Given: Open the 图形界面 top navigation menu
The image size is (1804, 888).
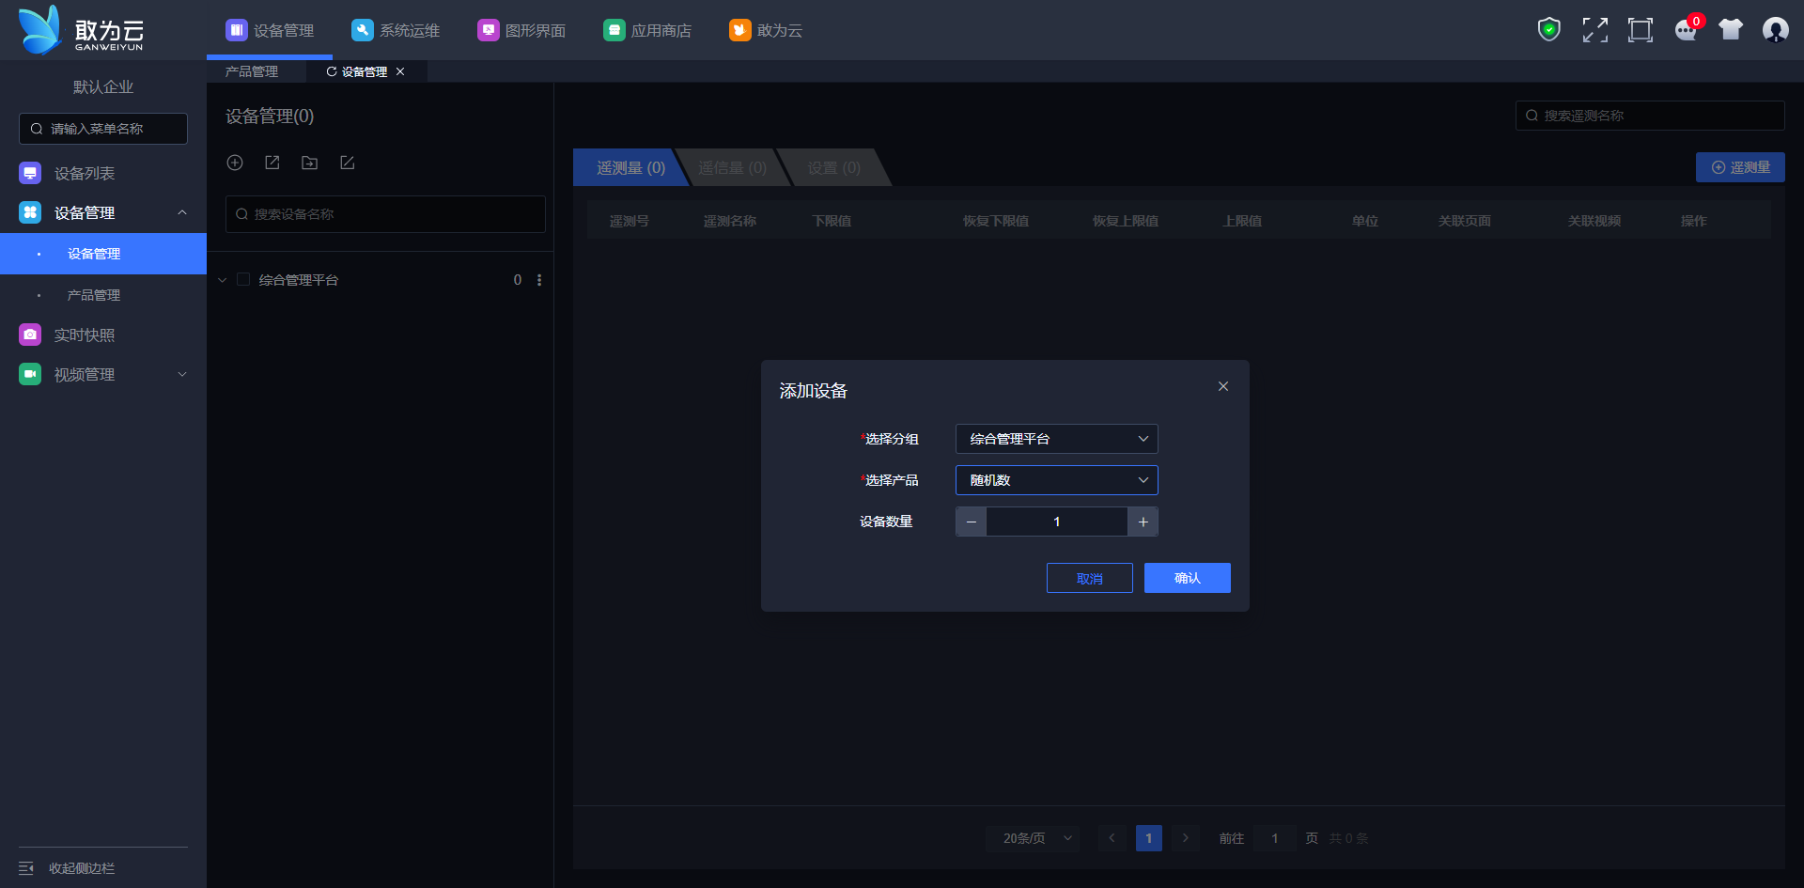Looking at the screenshot, I should (x=521, y=30).
